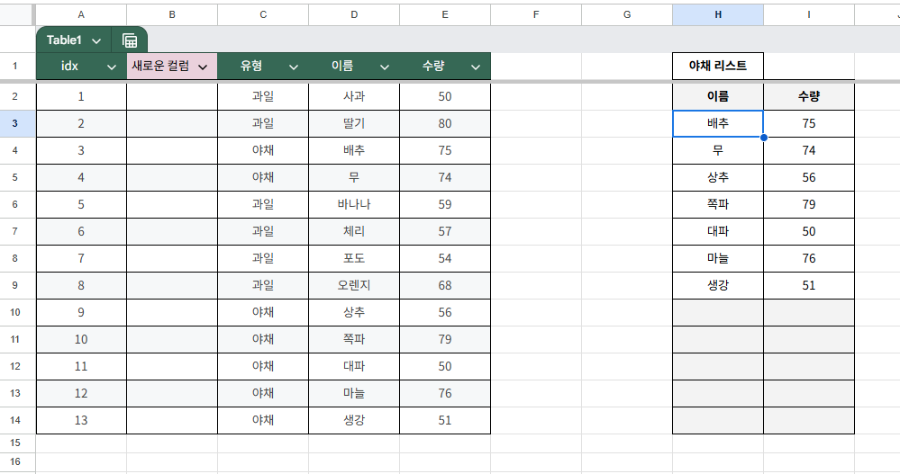Select the 대파 cell in column H
Viewport: 900px width, 474px height.
(718, 231)
